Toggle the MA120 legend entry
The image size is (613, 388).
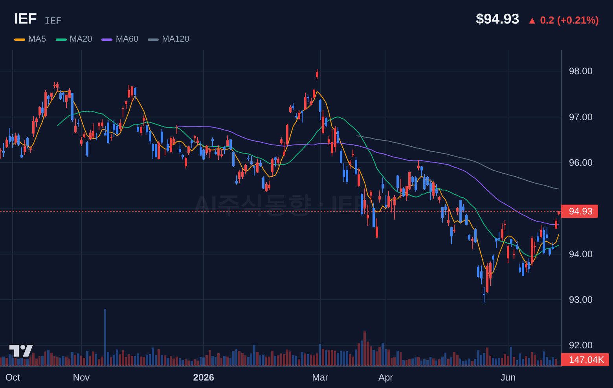pos(169,39)
